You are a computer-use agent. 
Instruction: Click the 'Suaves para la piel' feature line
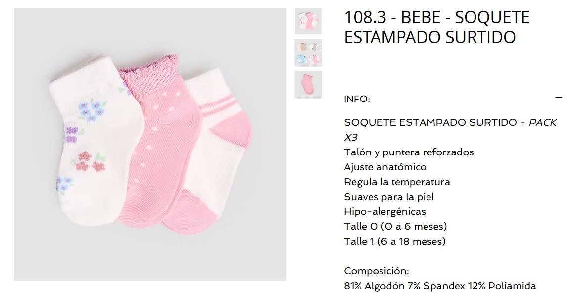click(x=388, y=197)
